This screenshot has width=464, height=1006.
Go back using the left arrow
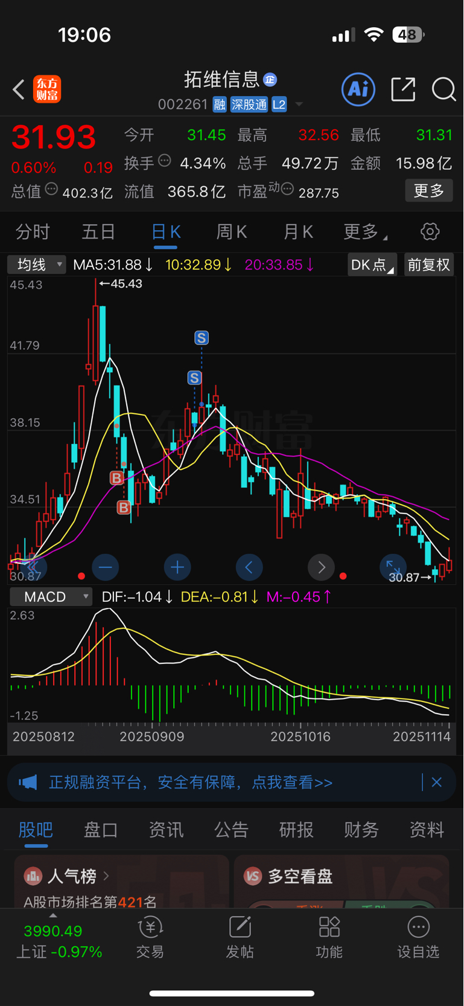point(19,90)
